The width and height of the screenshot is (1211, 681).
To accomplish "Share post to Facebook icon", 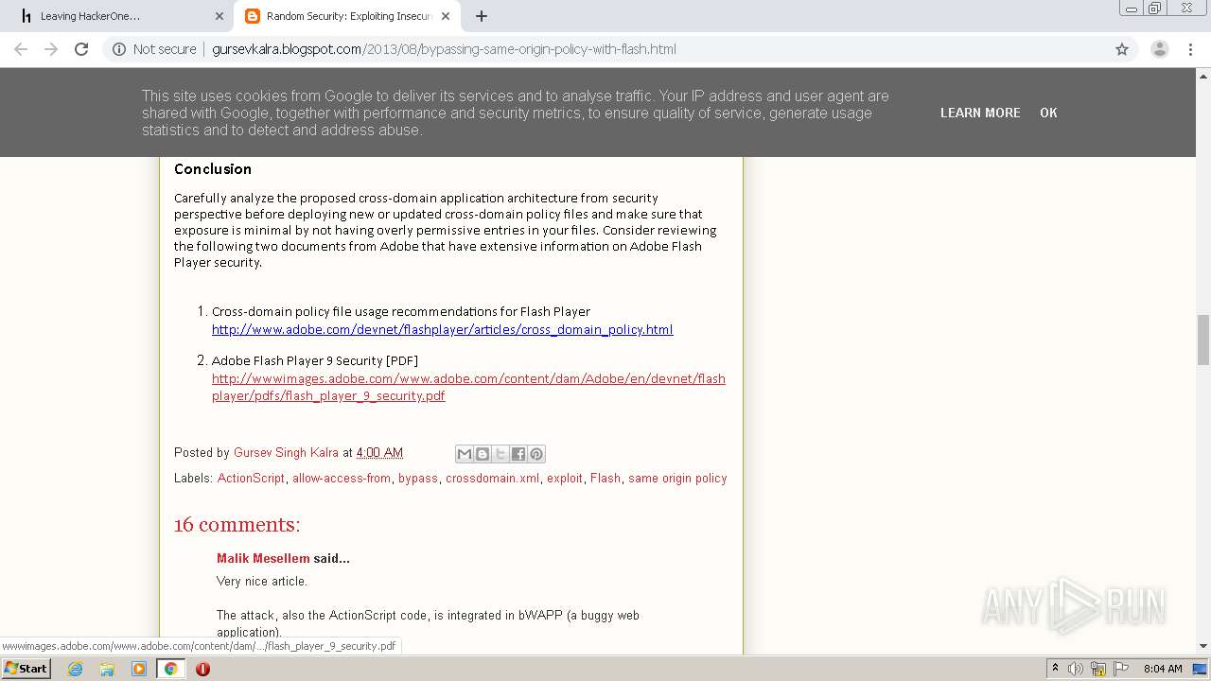I will [x=518, y=454].
